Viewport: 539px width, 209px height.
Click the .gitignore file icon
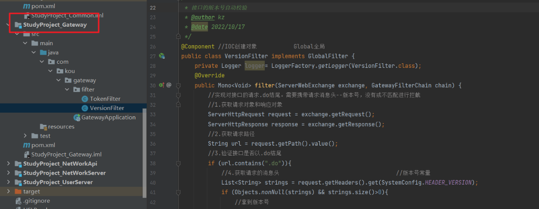pyautogui.click(x=19, y=201)
